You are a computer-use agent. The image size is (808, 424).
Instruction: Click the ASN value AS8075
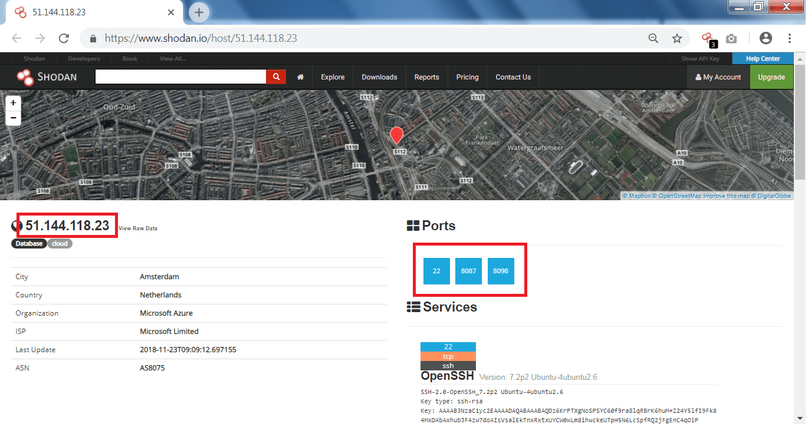click(x=152, y=368)
